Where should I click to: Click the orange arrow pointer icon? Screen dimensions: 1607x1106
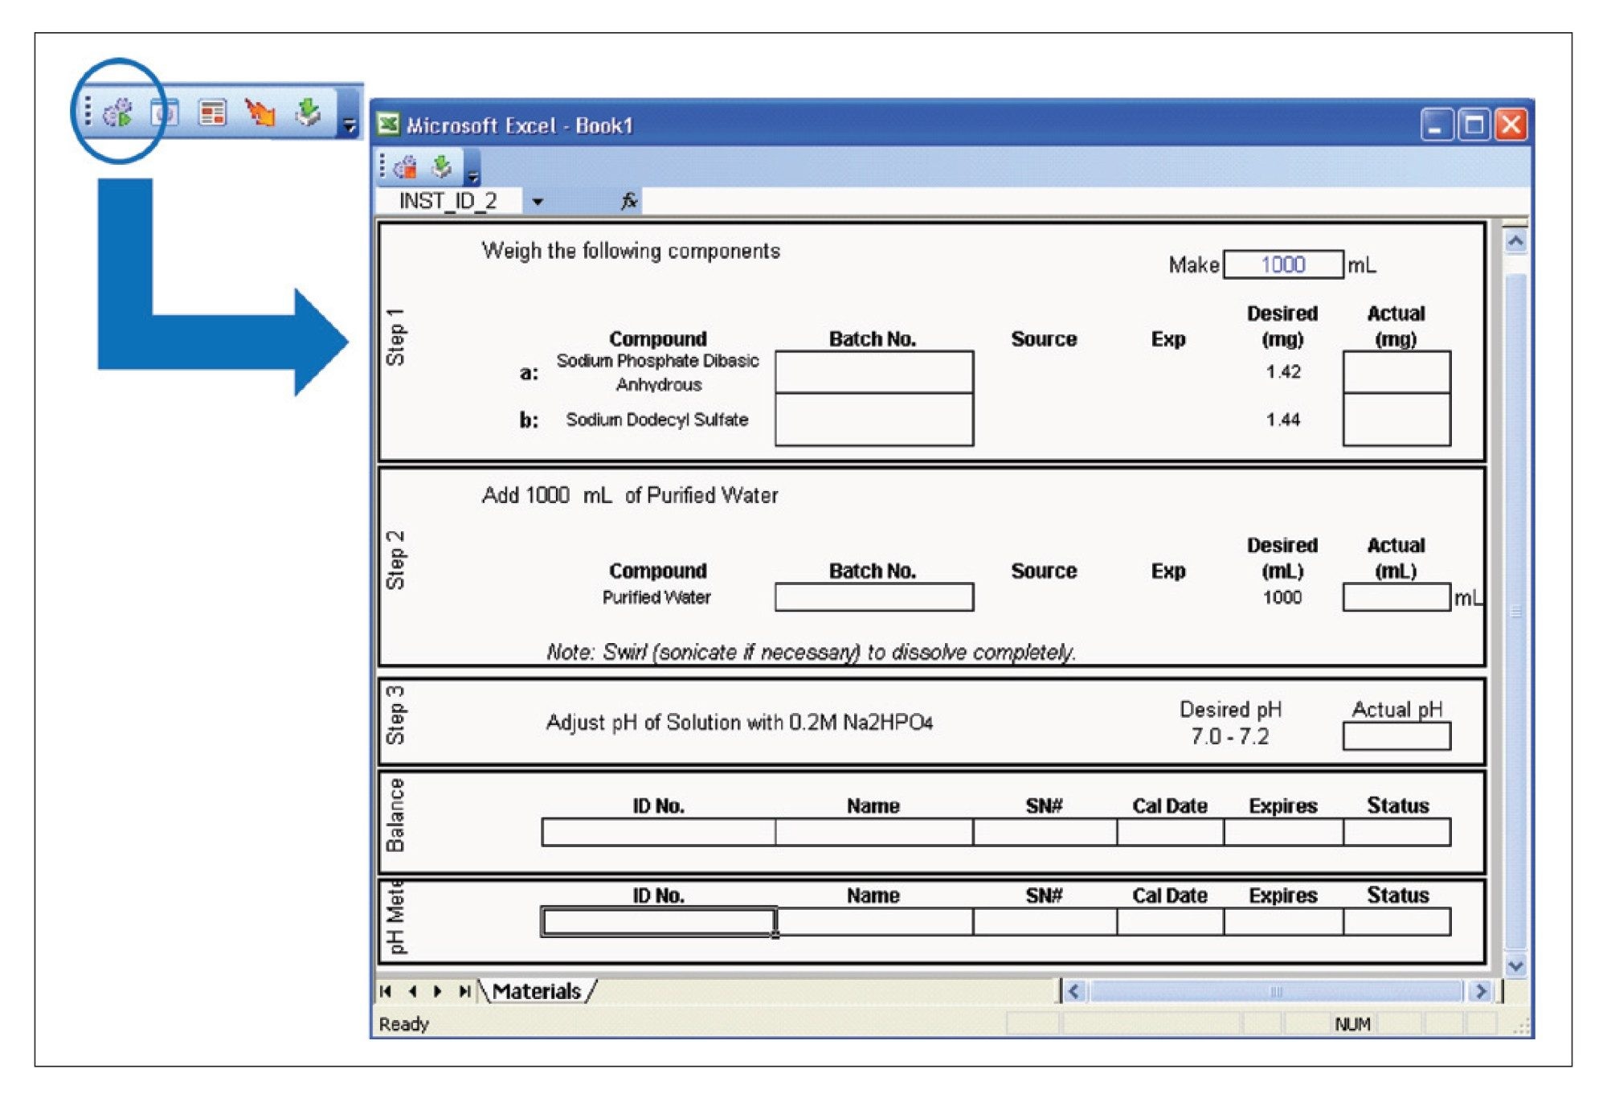tap(260, 113)
